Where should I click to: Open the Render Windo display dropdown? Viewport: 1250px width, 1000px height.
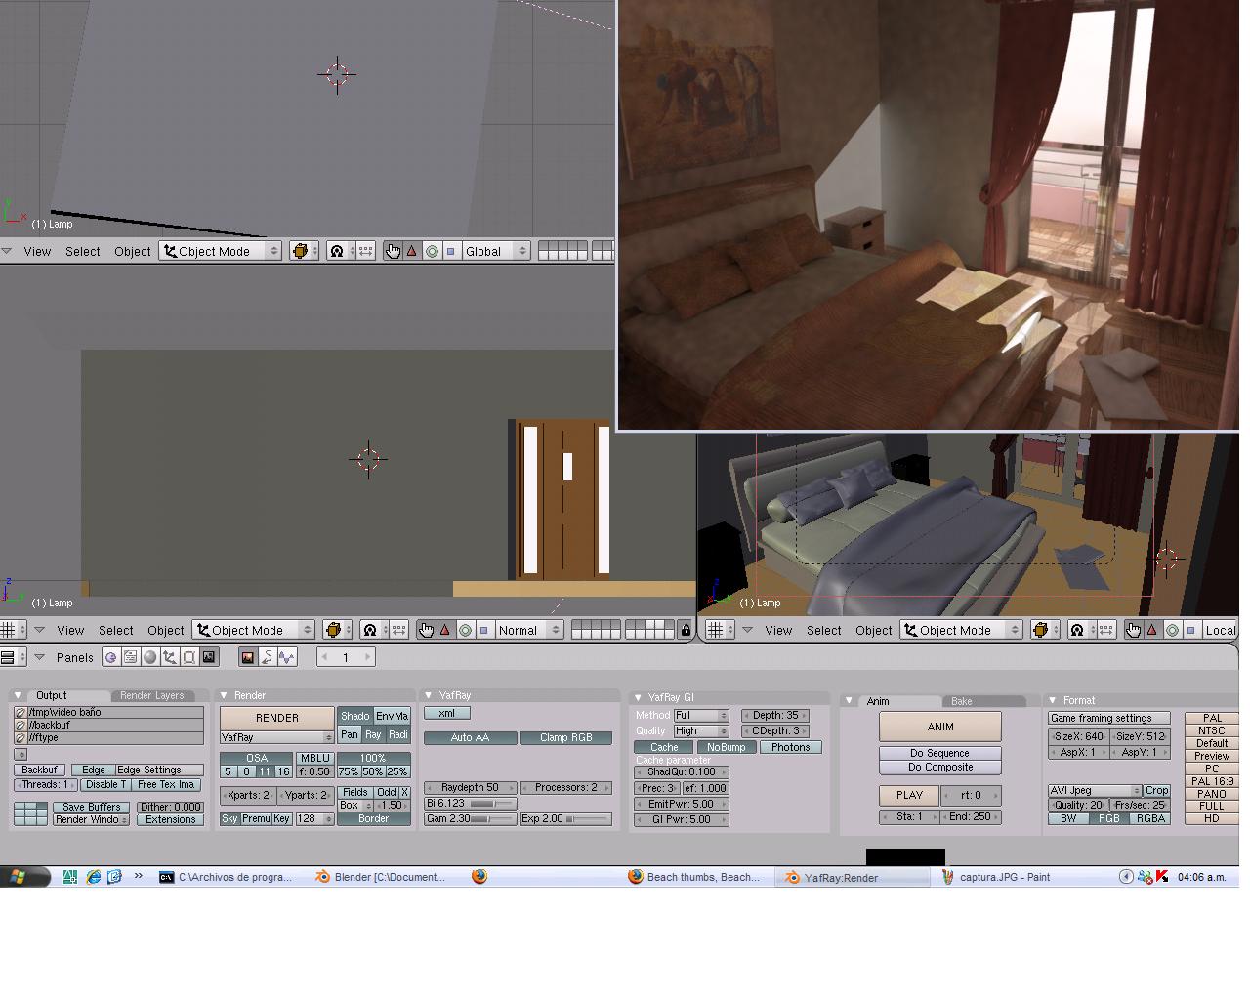92,819
